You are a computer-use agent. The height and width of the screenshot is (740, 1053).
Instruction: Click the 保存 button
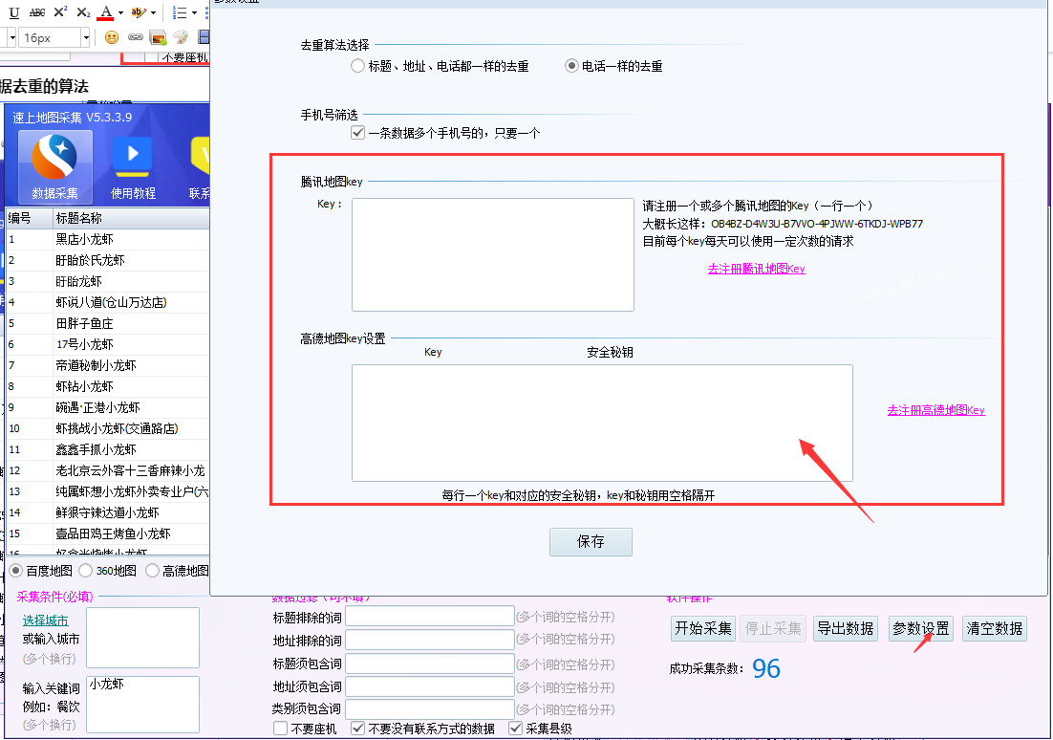point(591,542)
